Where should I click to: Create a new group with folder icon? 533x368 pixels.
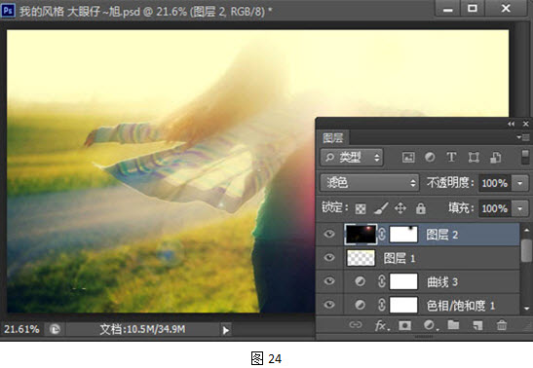coord(453,325)
